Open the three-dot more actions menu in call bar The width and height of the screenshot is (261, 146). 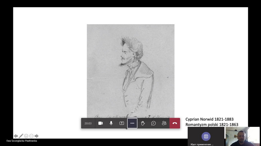(x=132, y=123)
